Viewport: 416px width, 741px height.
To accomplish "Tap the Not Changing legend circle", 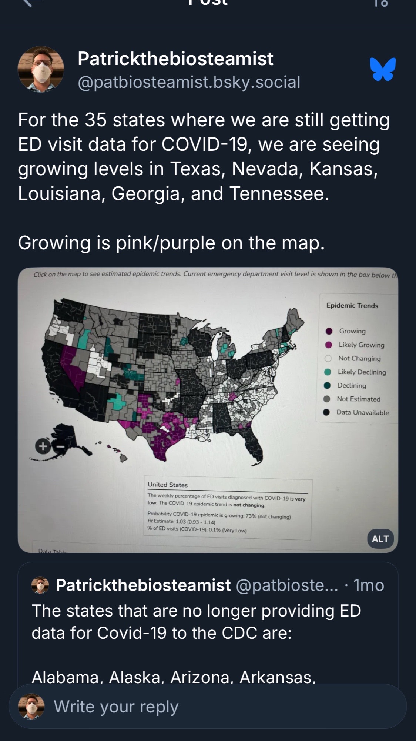I will 328,358.
